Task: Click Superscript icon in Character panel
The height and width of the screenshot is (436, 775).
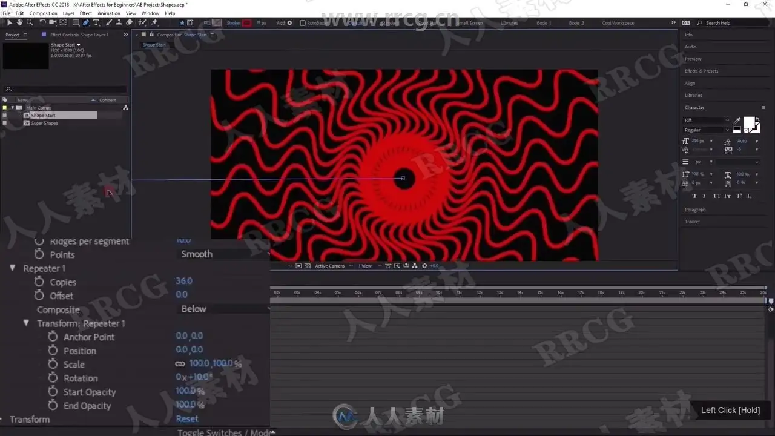Action: click(x=739, y=196)
